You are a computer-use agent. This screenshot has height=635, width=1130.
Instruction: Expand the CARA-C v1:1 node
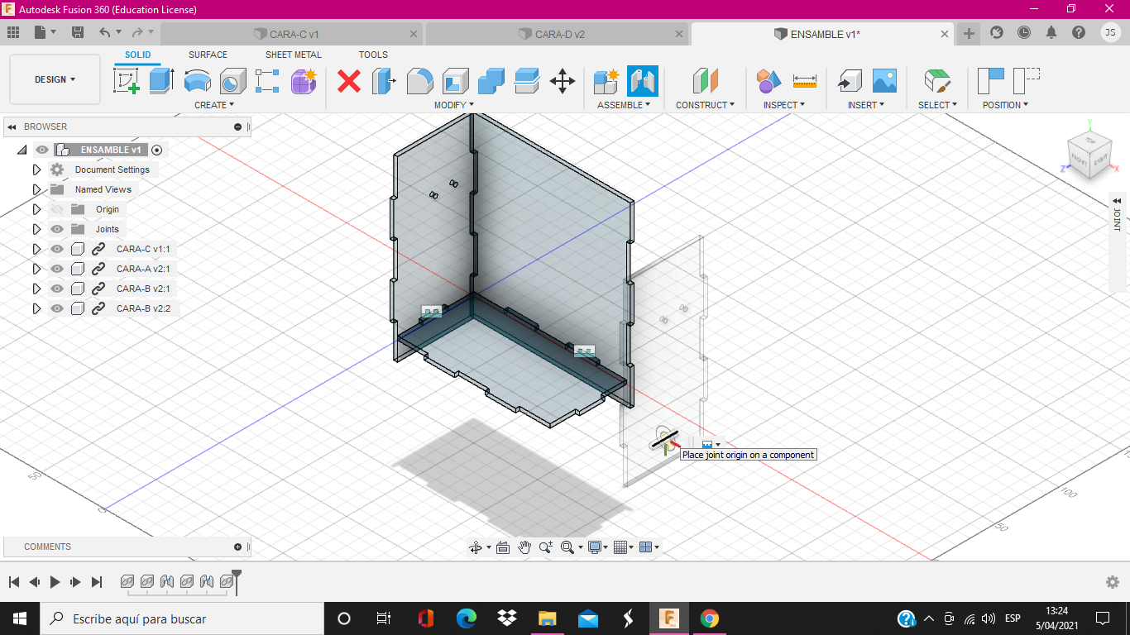pyautogui.click(x=36, y=249)
